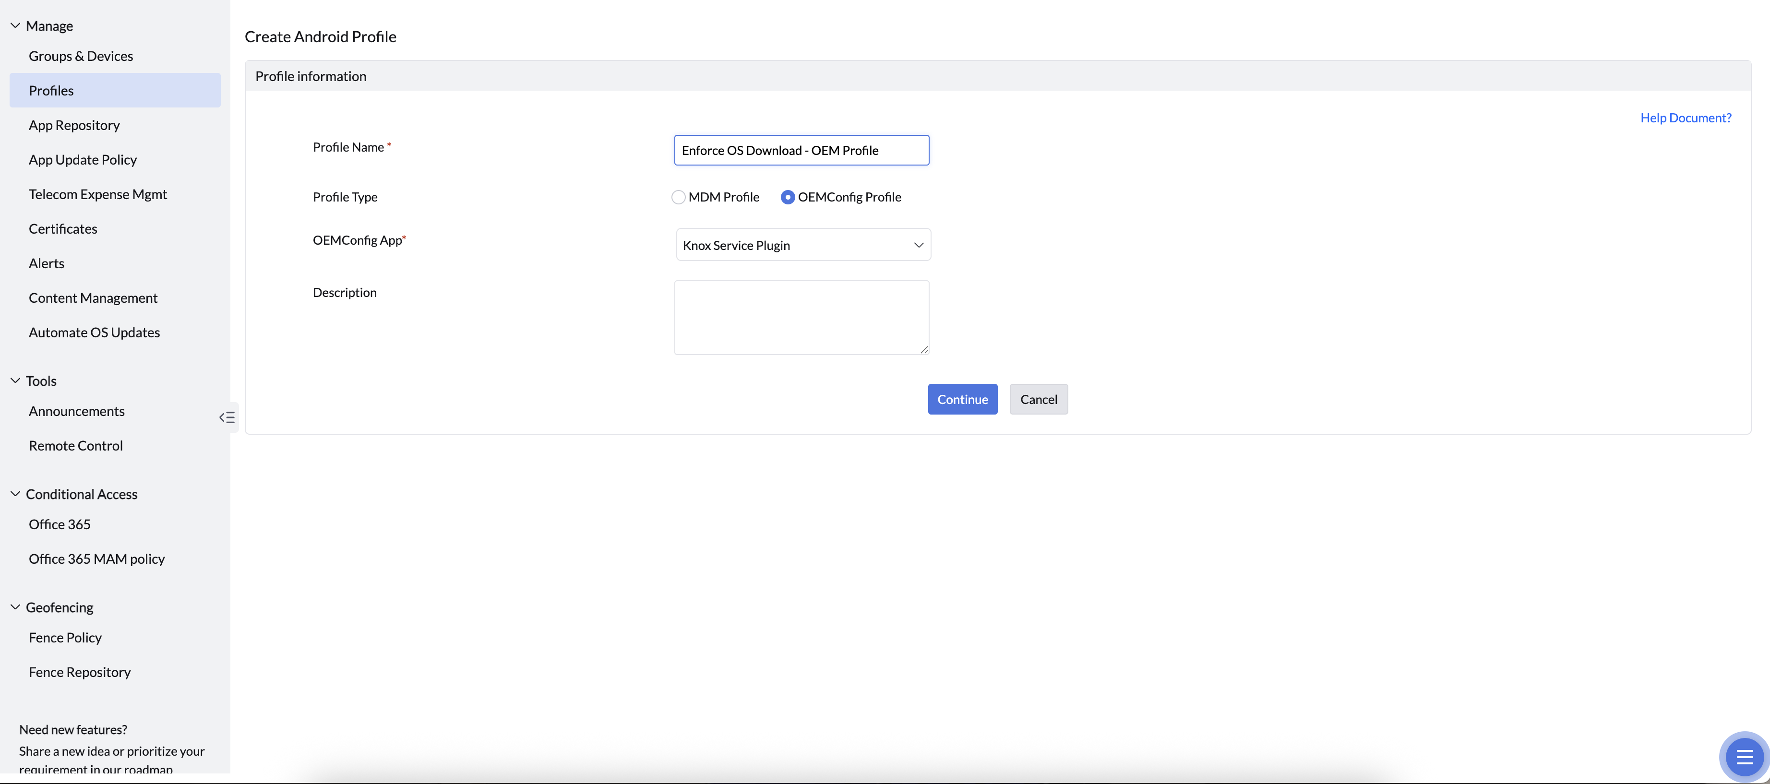Collapse the Geofencing section chevron
The width and height of the screenshot is (1770, 784).
pos(15,607)
